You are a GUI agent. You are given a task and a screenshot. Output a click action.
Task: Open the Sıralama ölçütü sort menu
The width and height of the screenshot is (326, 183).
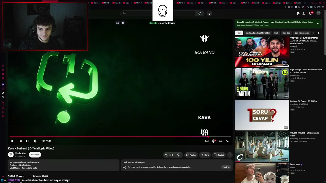(38, 176)
